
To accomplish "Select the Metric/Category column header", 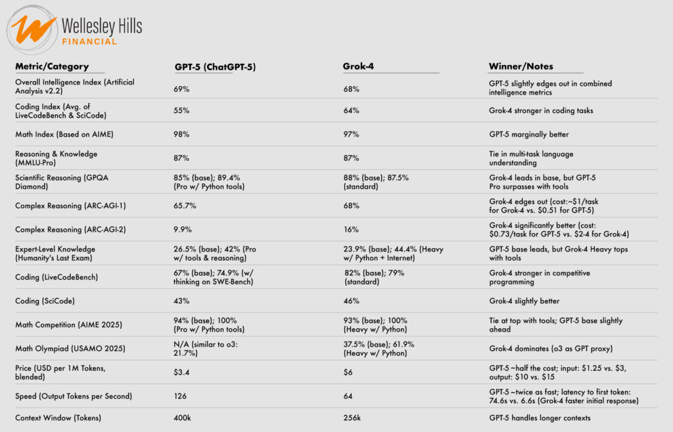I will point(51,66).
